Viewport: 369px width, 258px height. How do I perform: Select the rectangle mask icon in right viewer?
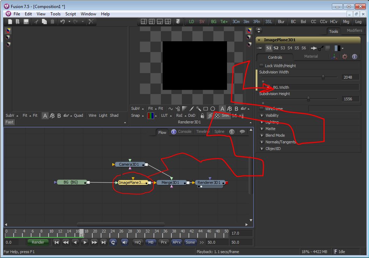[x=205, y=109]
